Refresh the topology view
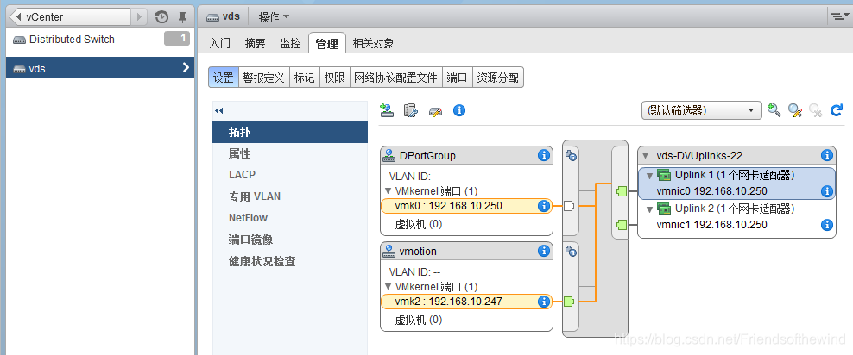Screen dimensions: 853x355 click(x=836, y=111)
